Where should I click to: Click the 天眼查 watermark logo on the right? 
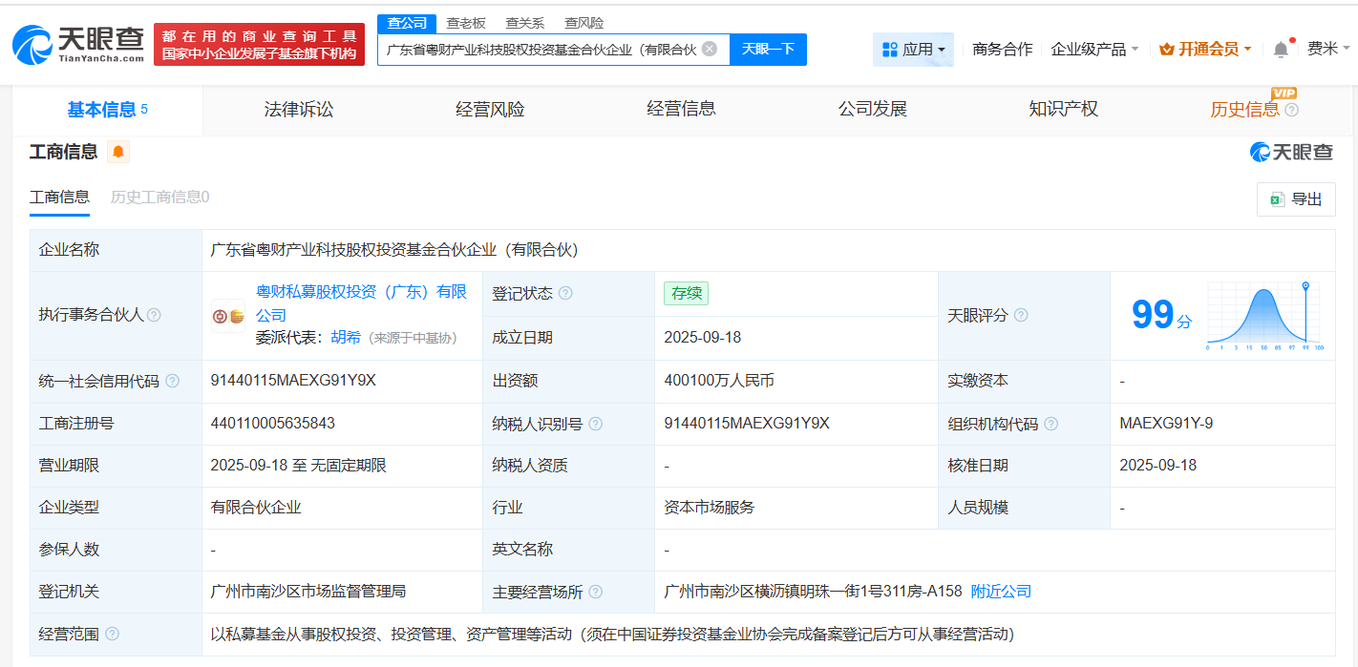tap(1291, 151)
